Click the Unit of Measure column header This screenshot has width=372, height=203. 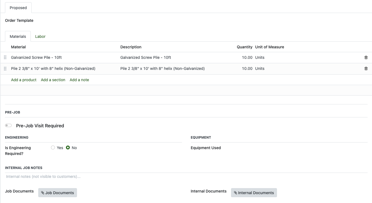[x=270, y=47]
